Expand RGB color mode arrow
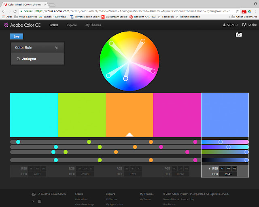 (x=210, y=169)
